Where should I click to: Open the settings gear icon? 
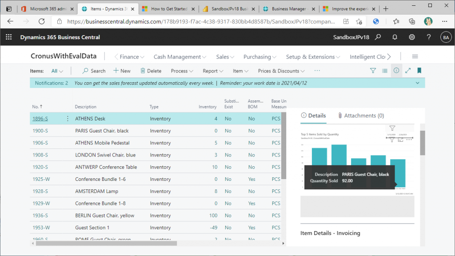point(412,37)
